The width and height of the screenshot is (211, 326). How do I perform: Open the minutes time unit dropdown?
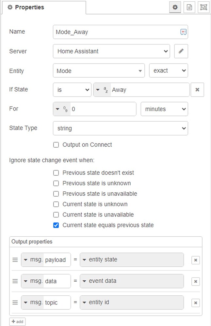[164, 109]
